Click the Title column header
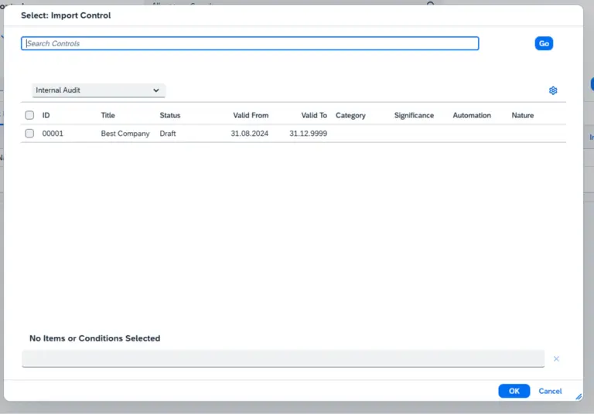The height and width of the screenshot is (414, 594). point(108,115)
